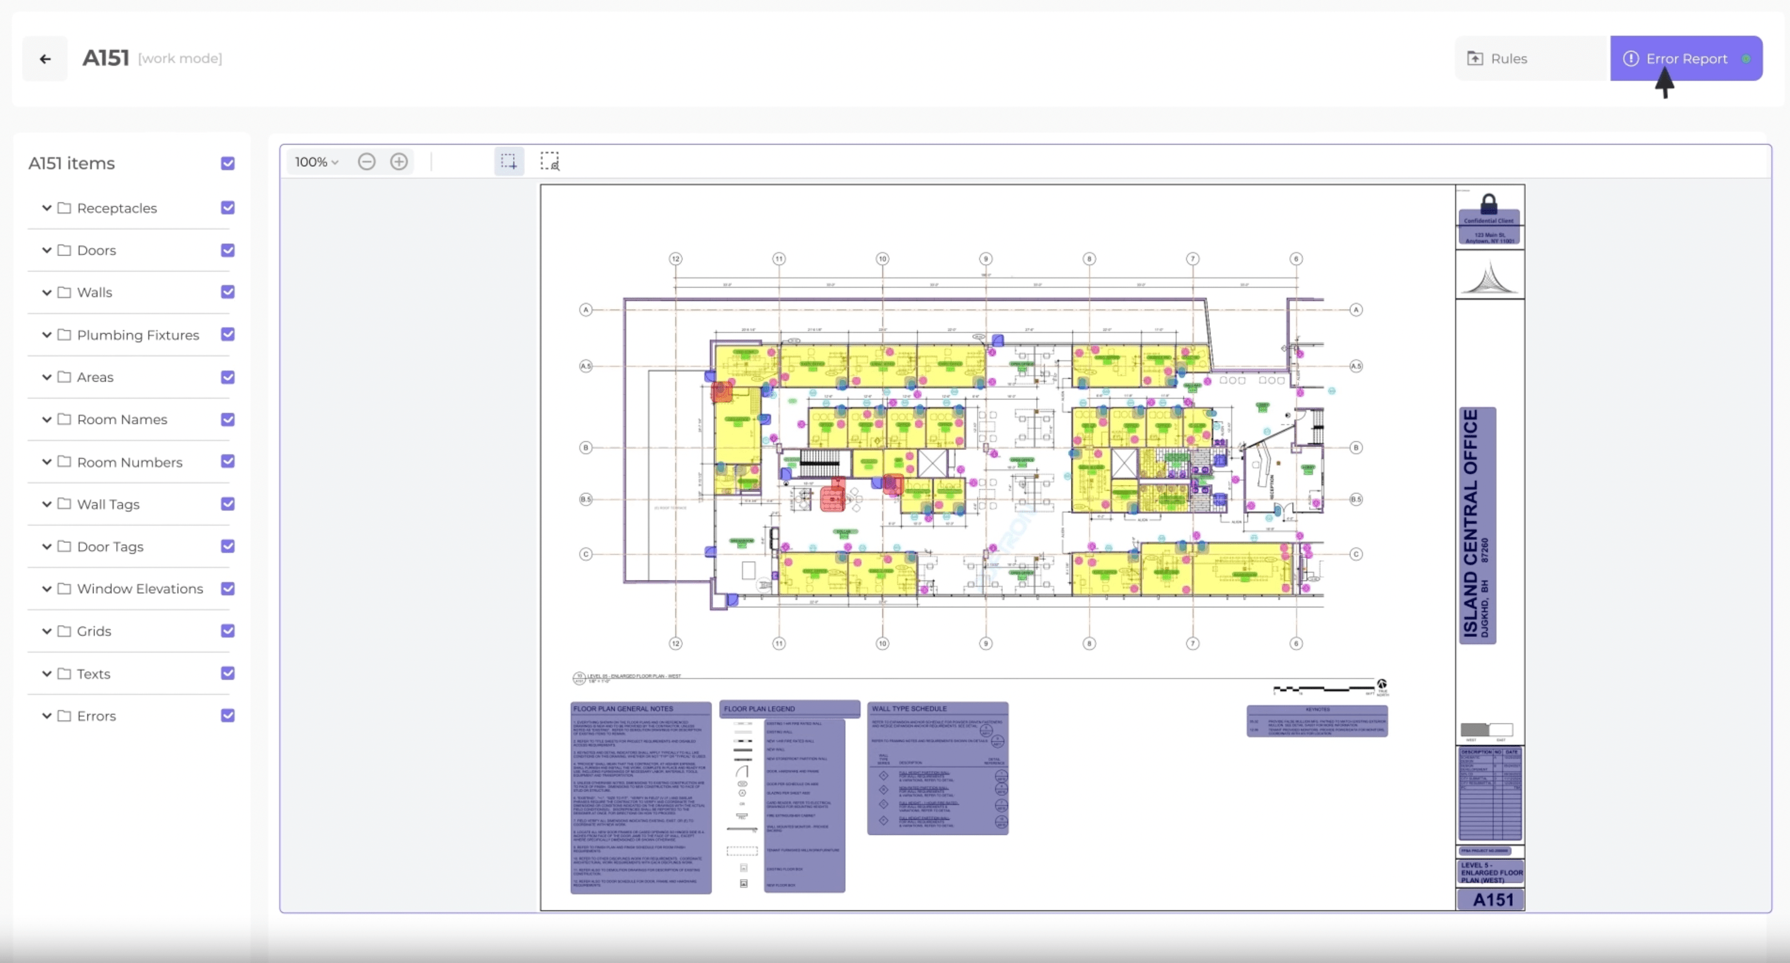
Task: Select the area selection tool
Action: (509, 162)
